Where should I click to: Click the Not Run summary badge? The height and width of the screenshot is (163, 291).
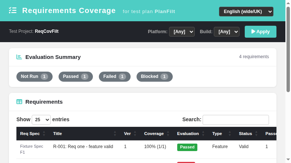click(35, 76)
